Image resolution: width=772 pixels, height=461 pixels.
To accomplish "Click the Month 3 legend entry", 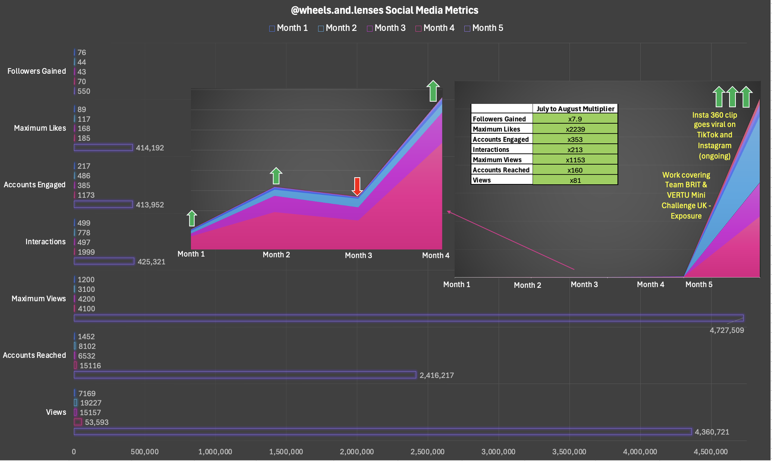I will click(x=389, y=28).
